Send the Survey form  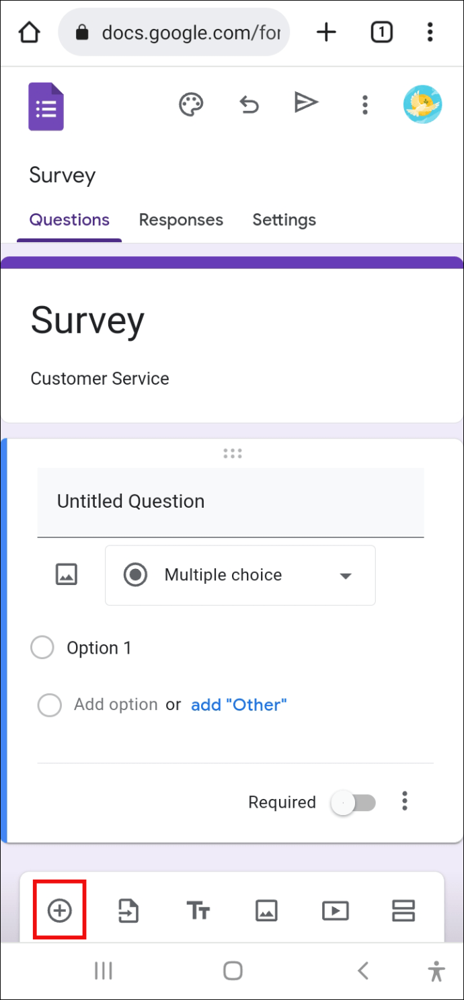307,102
